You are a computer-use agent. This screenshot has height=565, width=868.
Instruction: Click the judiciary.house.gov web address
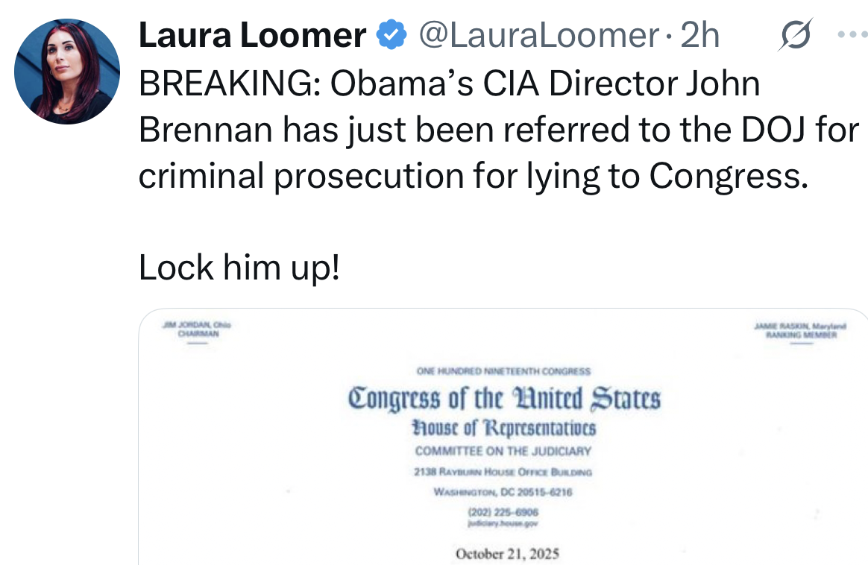[x=503, y=524]
